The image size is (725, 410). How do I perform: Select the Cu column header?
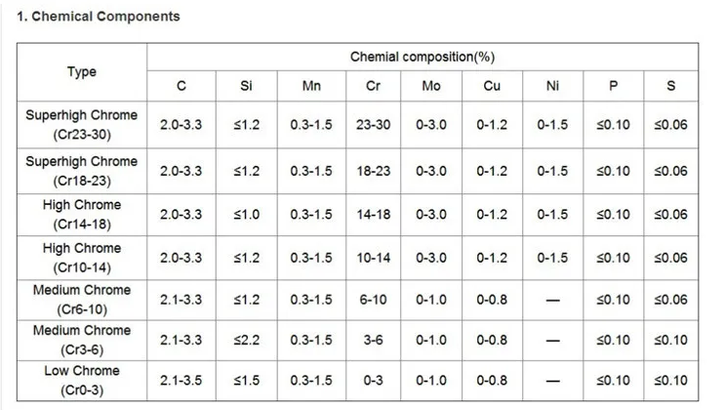point(492,86)
